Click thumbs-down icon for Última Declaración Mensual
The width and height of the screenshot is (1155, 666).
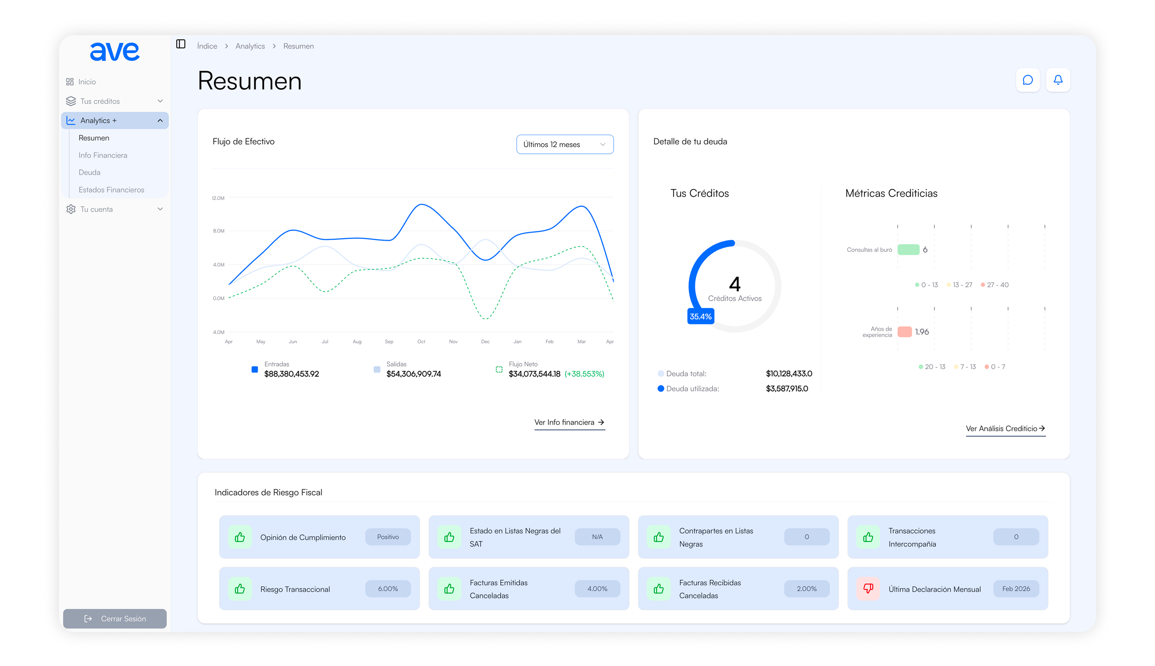[868, 589]
